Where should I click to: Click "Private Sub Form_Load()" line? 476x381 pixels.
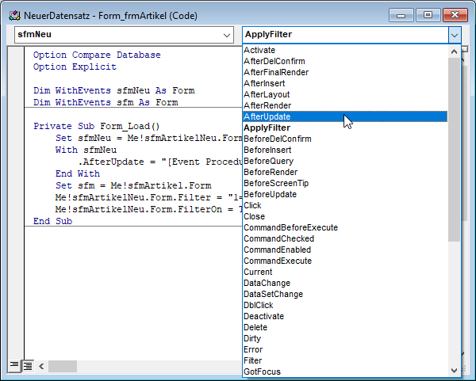point(97,126)
